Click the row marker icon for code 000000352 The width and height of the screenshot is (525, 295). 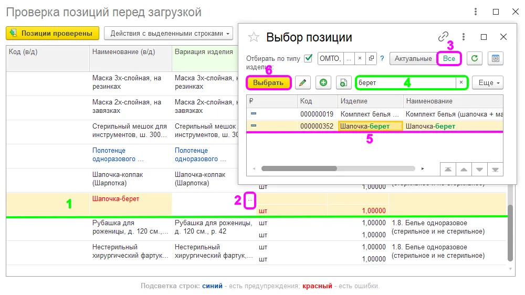[254, 125]
